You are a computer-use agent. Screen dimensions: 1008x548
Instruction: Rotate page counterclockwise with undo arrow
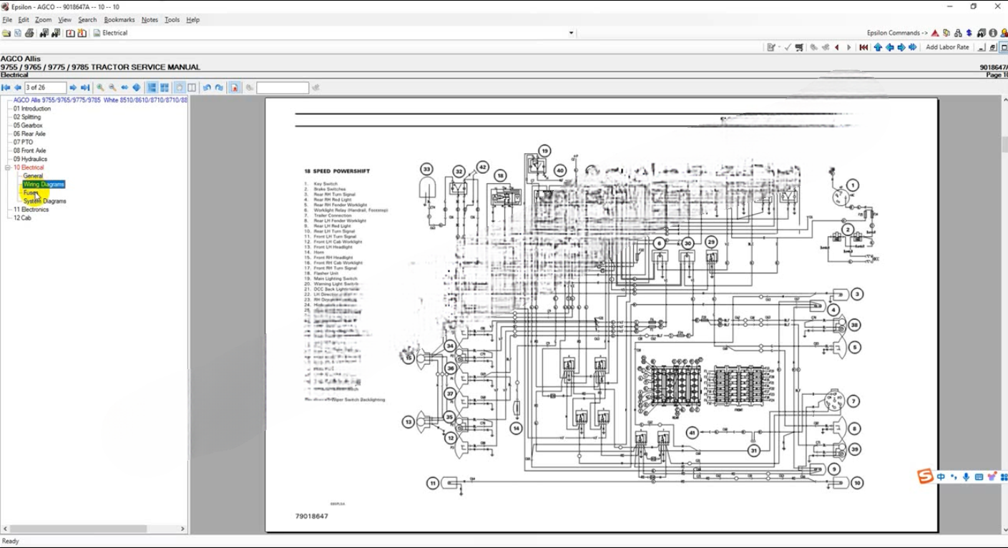point(207,88)
